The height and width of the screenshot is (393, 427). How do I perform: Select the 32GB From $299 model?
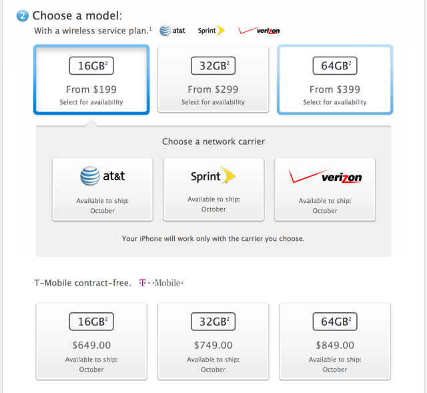[213, 80]
